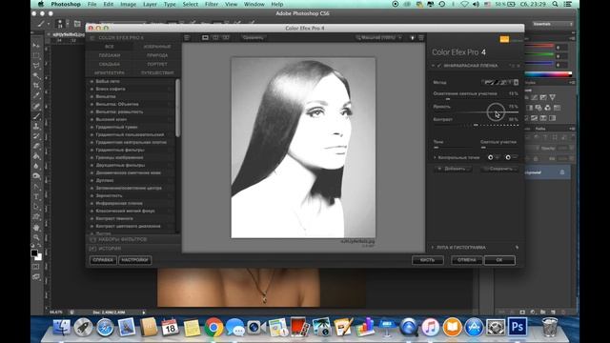Select the Brush tool in Photoshop toolbar
The image size is (610, 343).
tap(36, 116)
